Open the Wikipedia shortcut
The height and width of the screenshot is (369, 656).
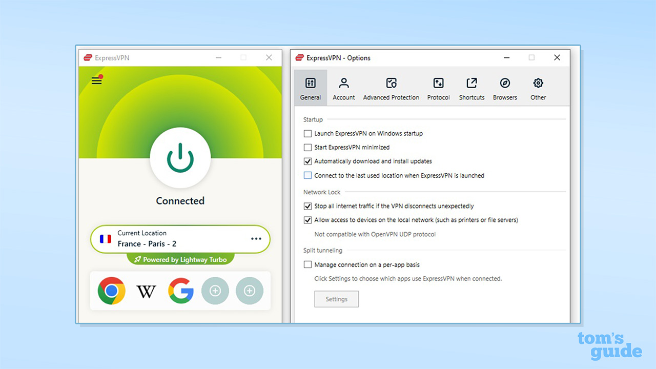[146, 292]
